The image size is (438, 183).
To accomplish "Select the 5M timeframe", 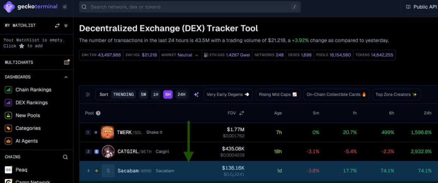I will click(143, 94).
